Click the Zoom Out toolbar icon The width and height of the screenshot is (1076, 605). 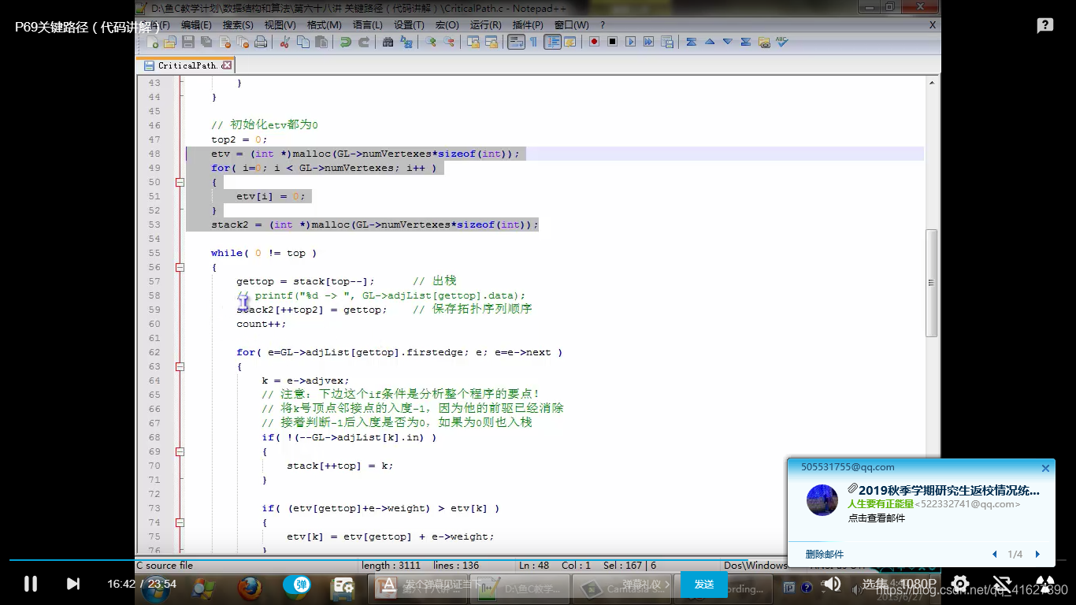448,42
